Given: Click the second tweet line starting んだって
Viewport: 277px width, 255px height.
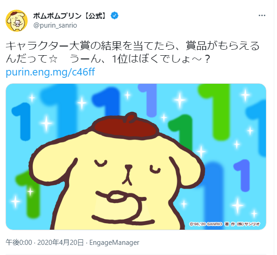Looking at the screenshot, I should (x=108, y=59).
